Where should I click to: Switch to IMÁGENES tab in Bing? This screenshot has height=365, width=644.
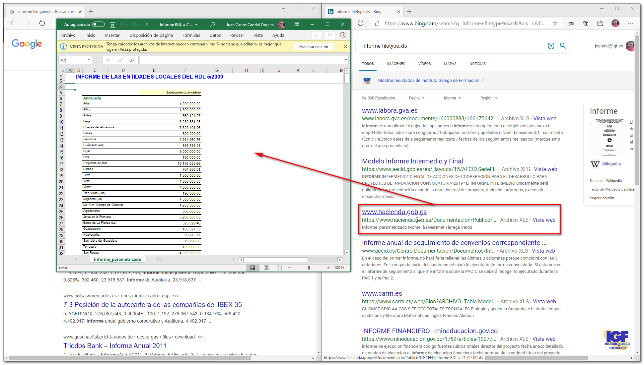396,64
